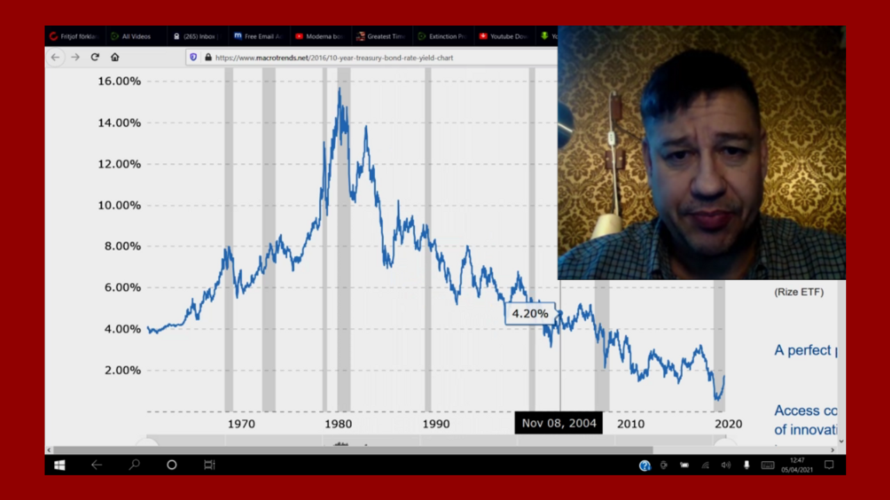Open the Windows Start menu
The width and height of the screenshot is (890, 500).
[60, 465]
